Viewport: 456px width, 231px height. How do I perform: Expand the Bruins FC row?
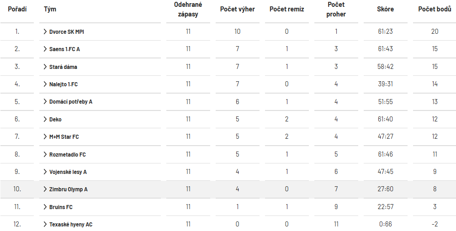(45, 207)
